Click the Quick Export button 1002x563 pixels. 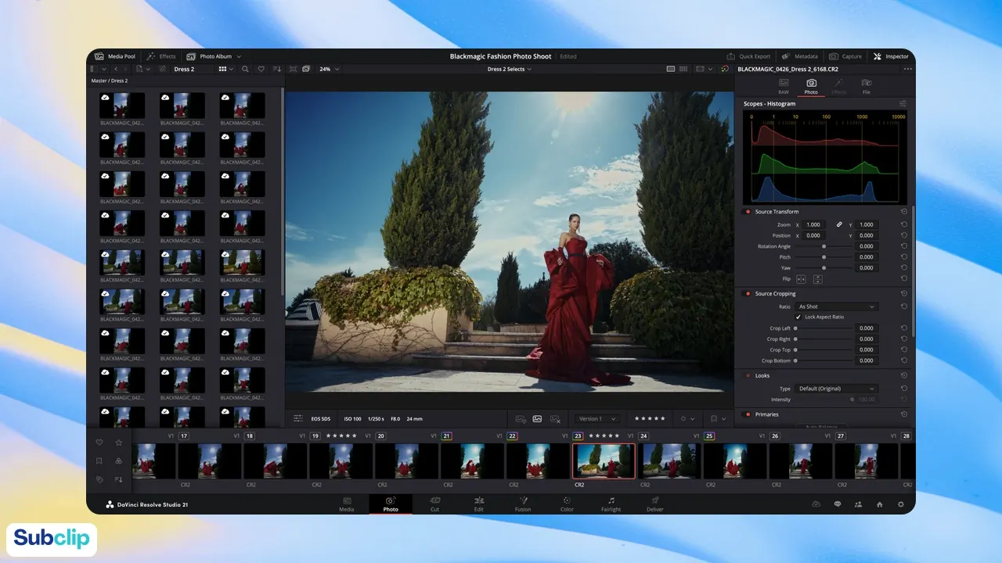point(748,56)
